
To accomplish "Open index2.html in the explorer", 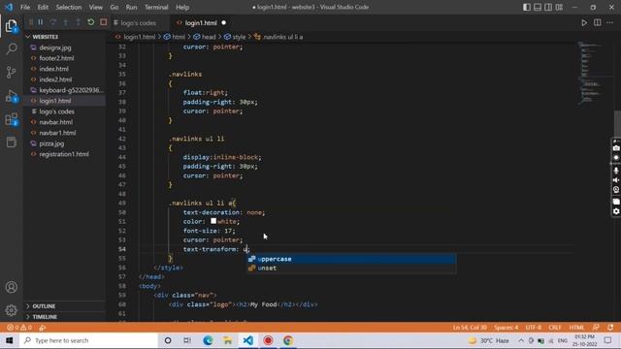I will coord(55,79).
